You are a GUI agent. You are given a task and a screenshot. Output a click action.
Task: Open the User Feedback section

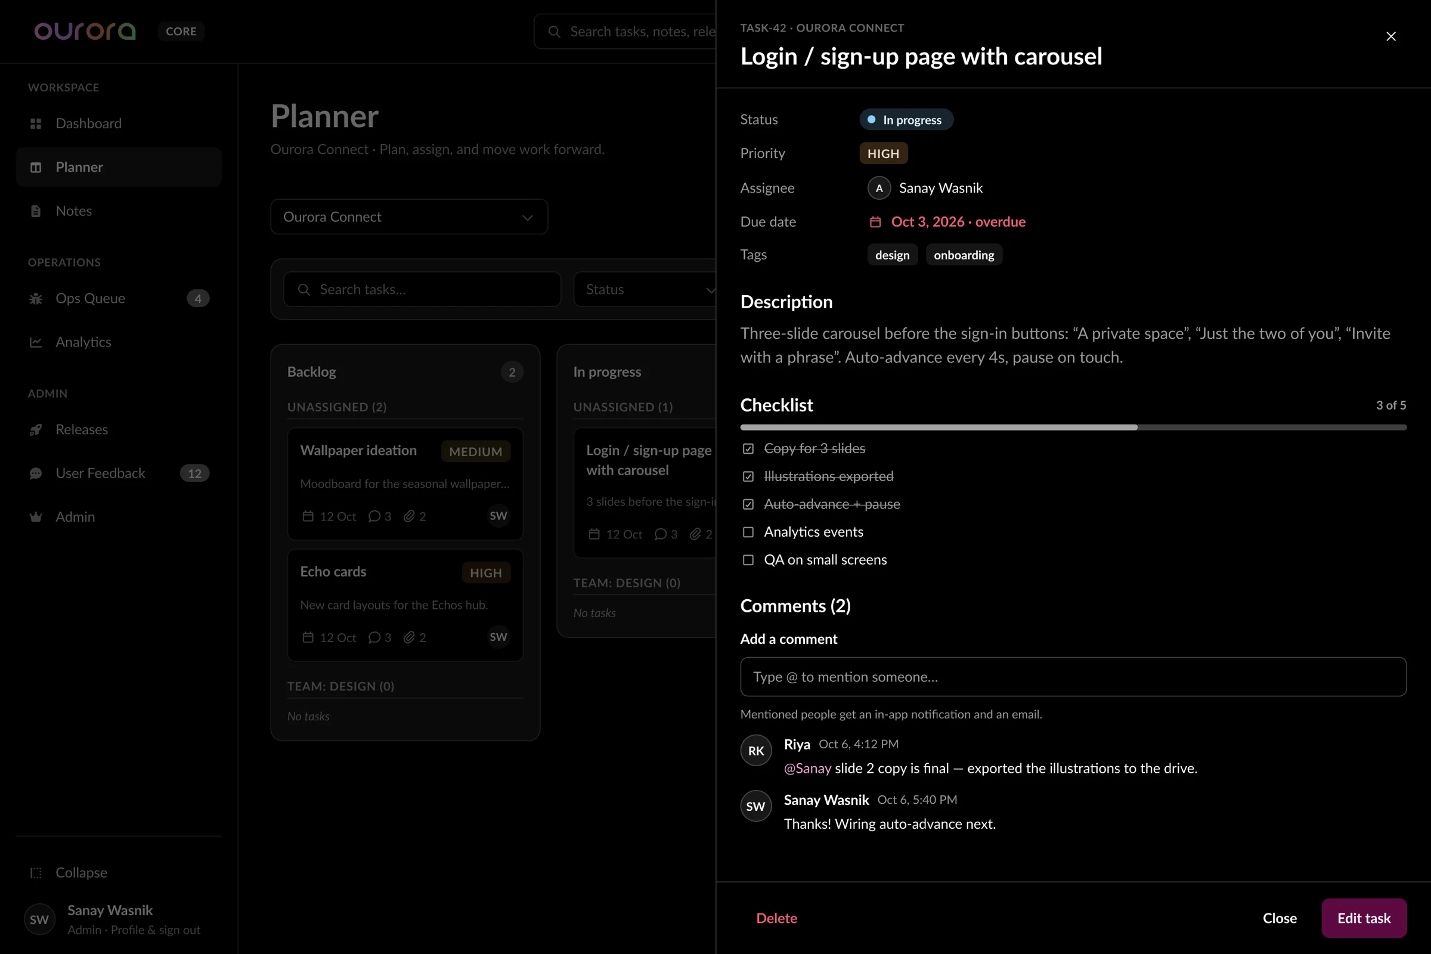[x=119, y=473]
